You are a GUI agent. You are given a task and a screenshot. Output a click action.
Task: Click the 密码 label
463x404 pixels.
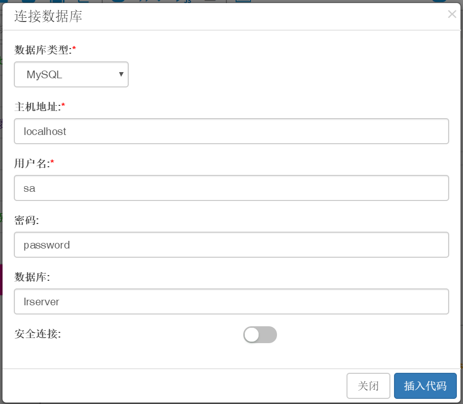coord(27,220)
